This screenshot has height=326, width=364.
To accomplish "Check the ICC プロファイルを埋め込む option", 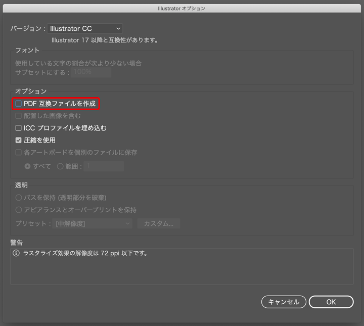I will pos(18,128).
